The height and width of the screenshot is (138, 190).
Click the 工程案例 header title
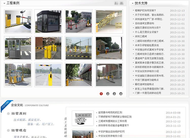coord(13,3)
